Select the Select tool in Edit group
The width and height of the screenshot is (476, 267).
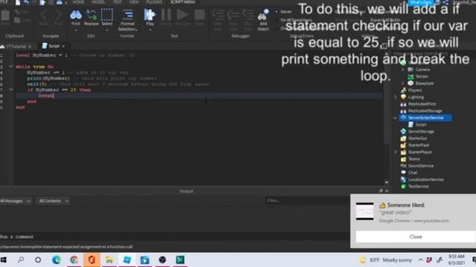click(107, 17)
